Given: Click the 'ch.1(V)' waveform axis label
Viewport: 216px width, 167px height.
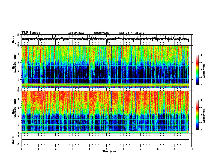Looking at the screenshot, I should [x=13, y=39].
